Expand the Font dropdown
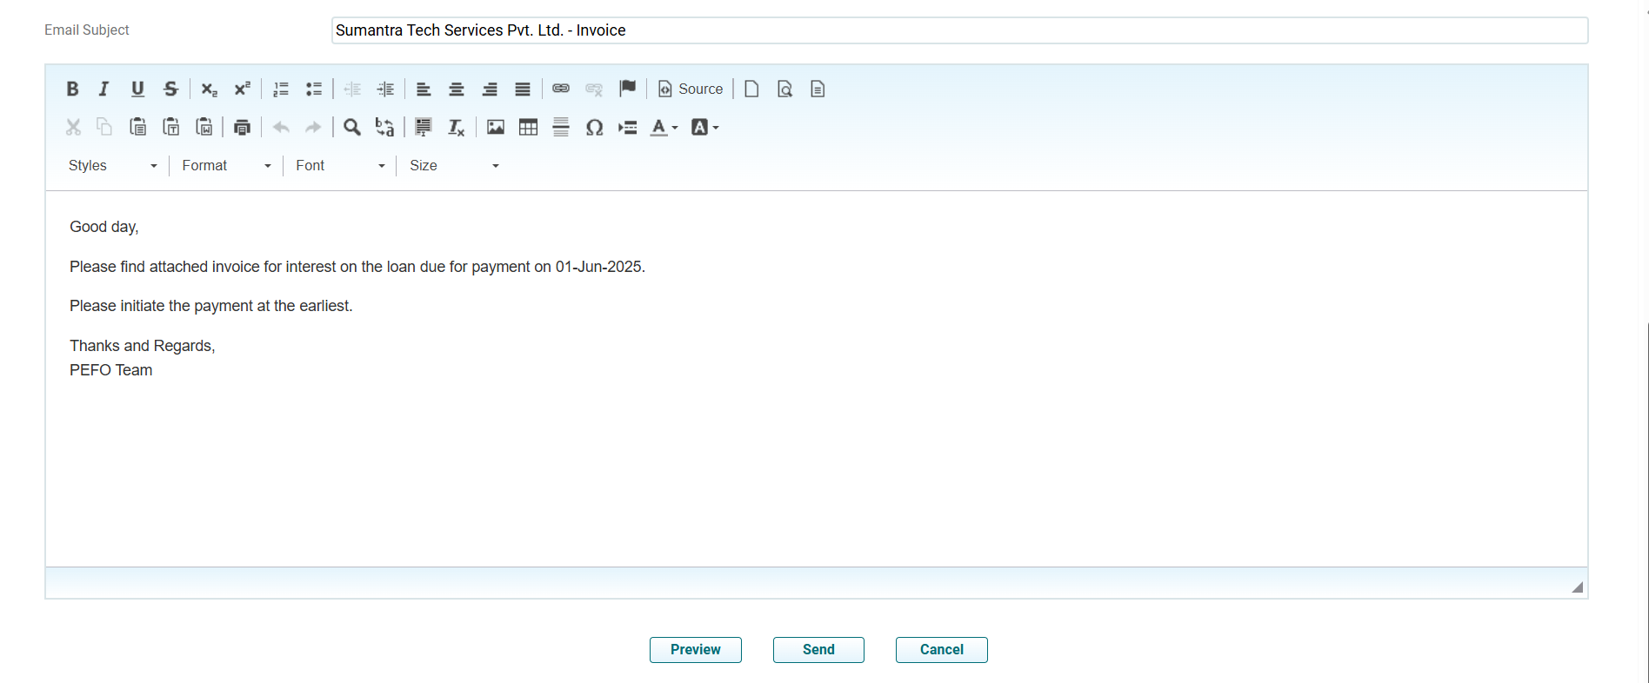This screenshot has width=1649, height=683. tap(339, 166)
